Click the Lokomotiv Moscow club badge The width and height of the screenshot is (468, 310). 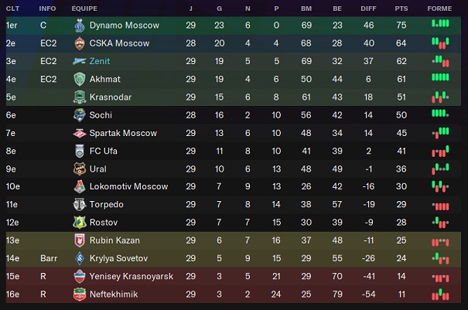click(x=78, y=186)
